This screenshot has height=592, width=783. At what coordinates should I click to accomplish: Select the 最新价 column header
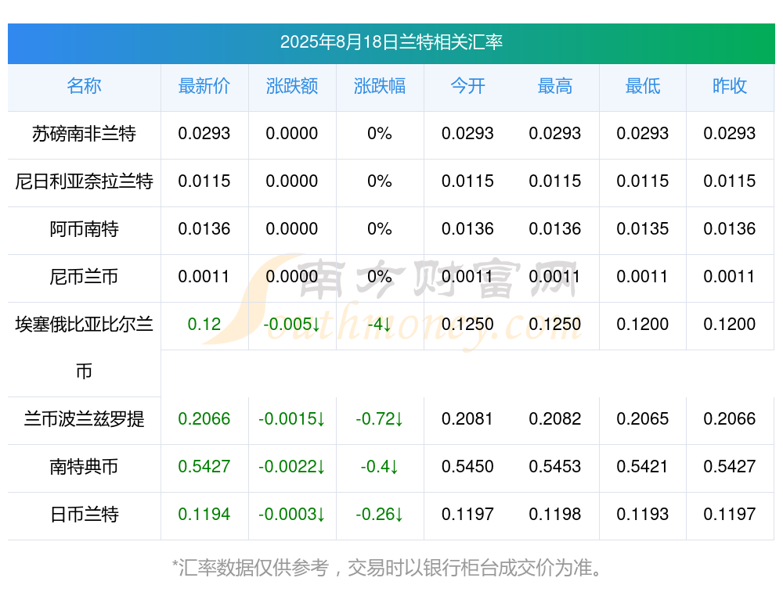(204, 86)
